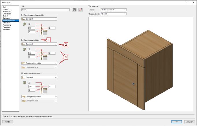This screenshot has height=126, width=197.
Task: Click the 9 field in bovenzijde section
Action: [32, 32]
